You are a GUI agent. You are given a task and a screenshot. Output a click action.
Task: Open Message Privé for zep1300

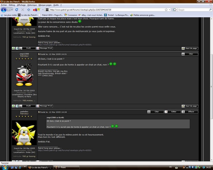pyautogui.click(x=44, y=106)
